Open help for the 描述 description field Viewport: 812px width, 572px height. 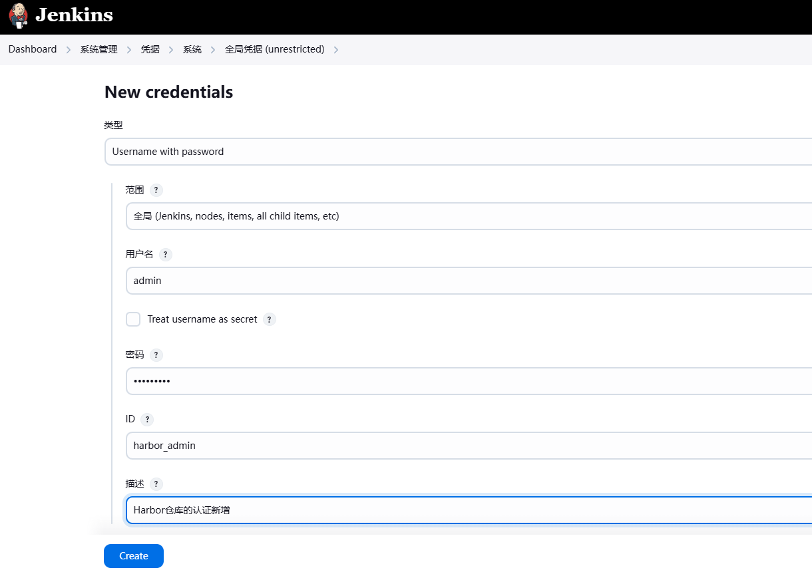click(x=156, y=484)
